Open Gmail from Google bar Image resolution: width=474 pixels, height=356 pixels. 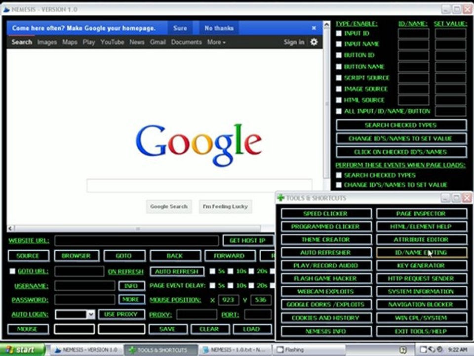(x=158, y=42)
